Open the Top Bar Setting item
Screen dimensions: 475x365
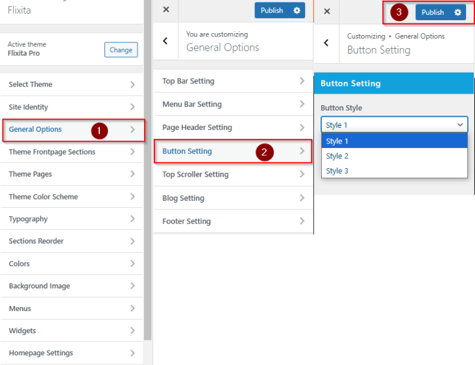point(232,81)
